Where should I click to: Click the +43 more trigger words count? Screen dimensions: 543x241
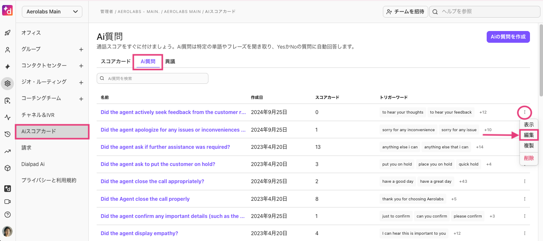(464, 181)
